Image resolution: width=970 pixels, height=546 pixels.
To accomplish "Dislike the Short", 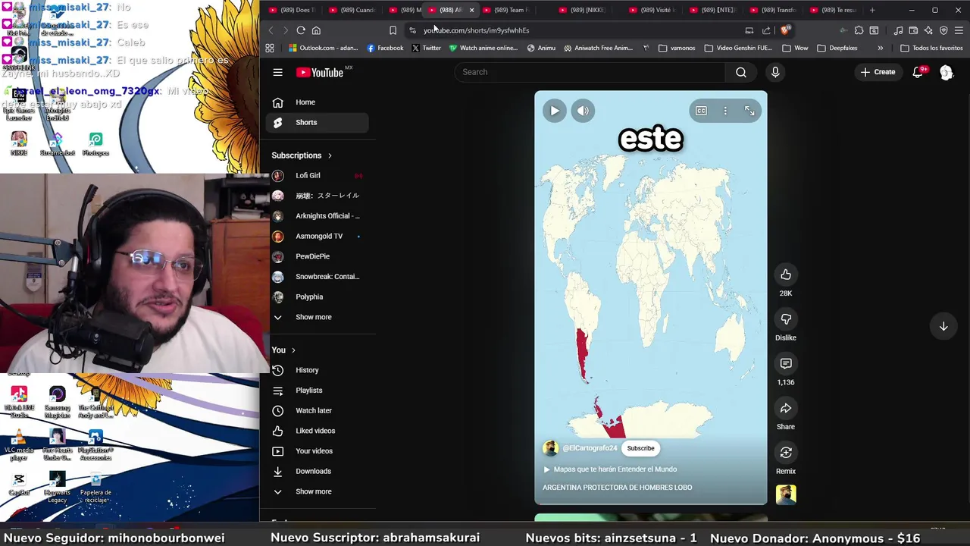I will (786, 319).
